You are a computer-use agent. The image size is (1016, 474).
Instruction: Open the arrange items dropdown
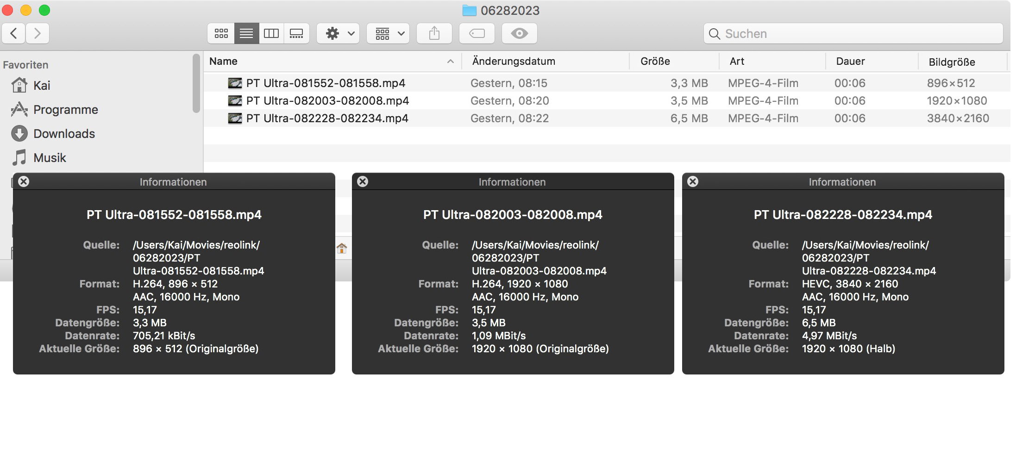388,33
